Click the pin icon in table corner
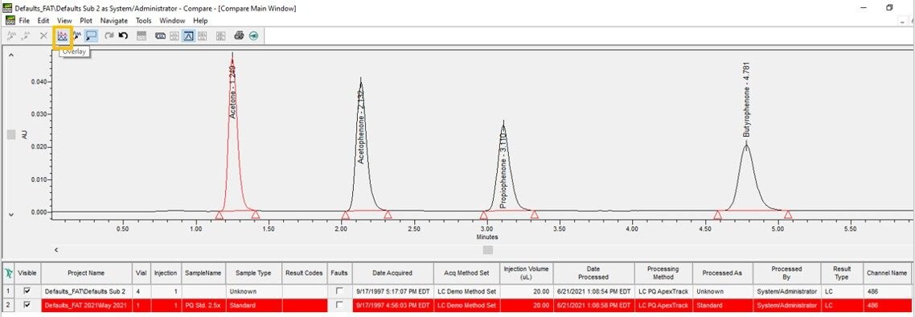The image size is (915, 317). click(x=8, y=273)
